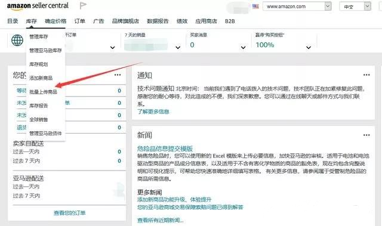The image size is (382, 226).
Task: Open the www.amazon.com marketplace dropdown
Action: tap(297, 7)
